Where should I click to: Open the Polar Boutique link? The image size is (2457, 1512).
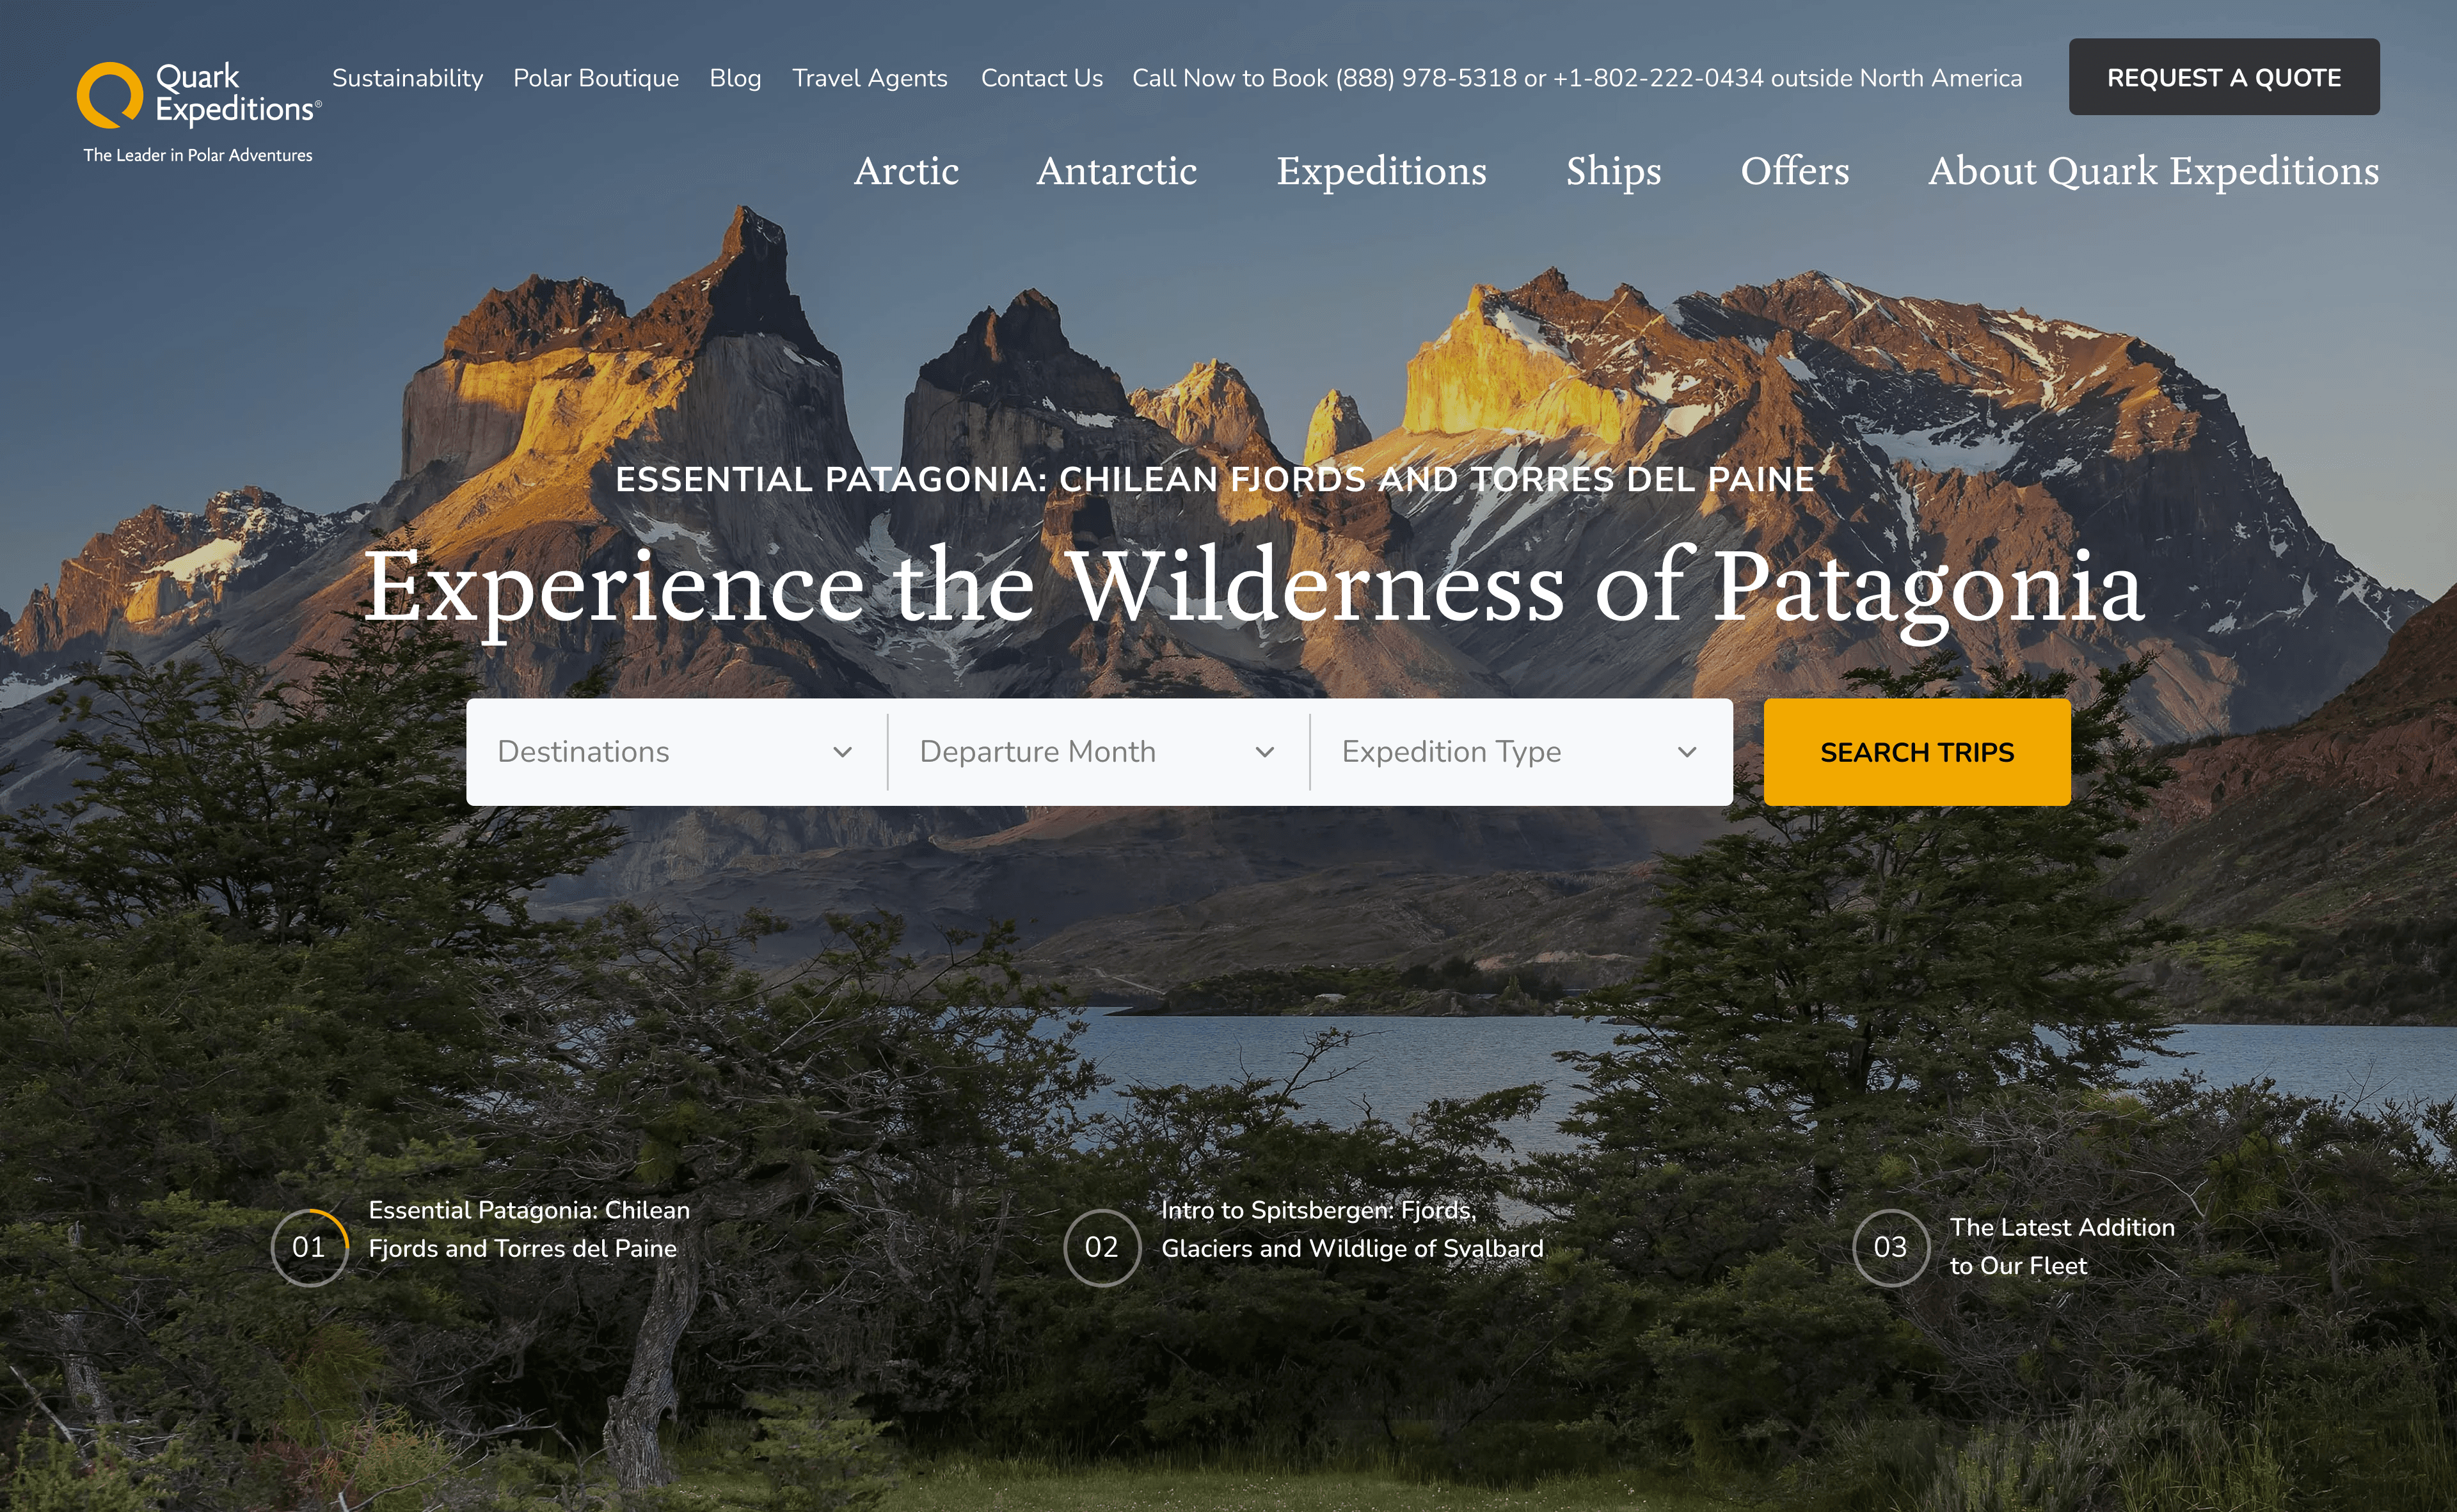click(596, 78)
